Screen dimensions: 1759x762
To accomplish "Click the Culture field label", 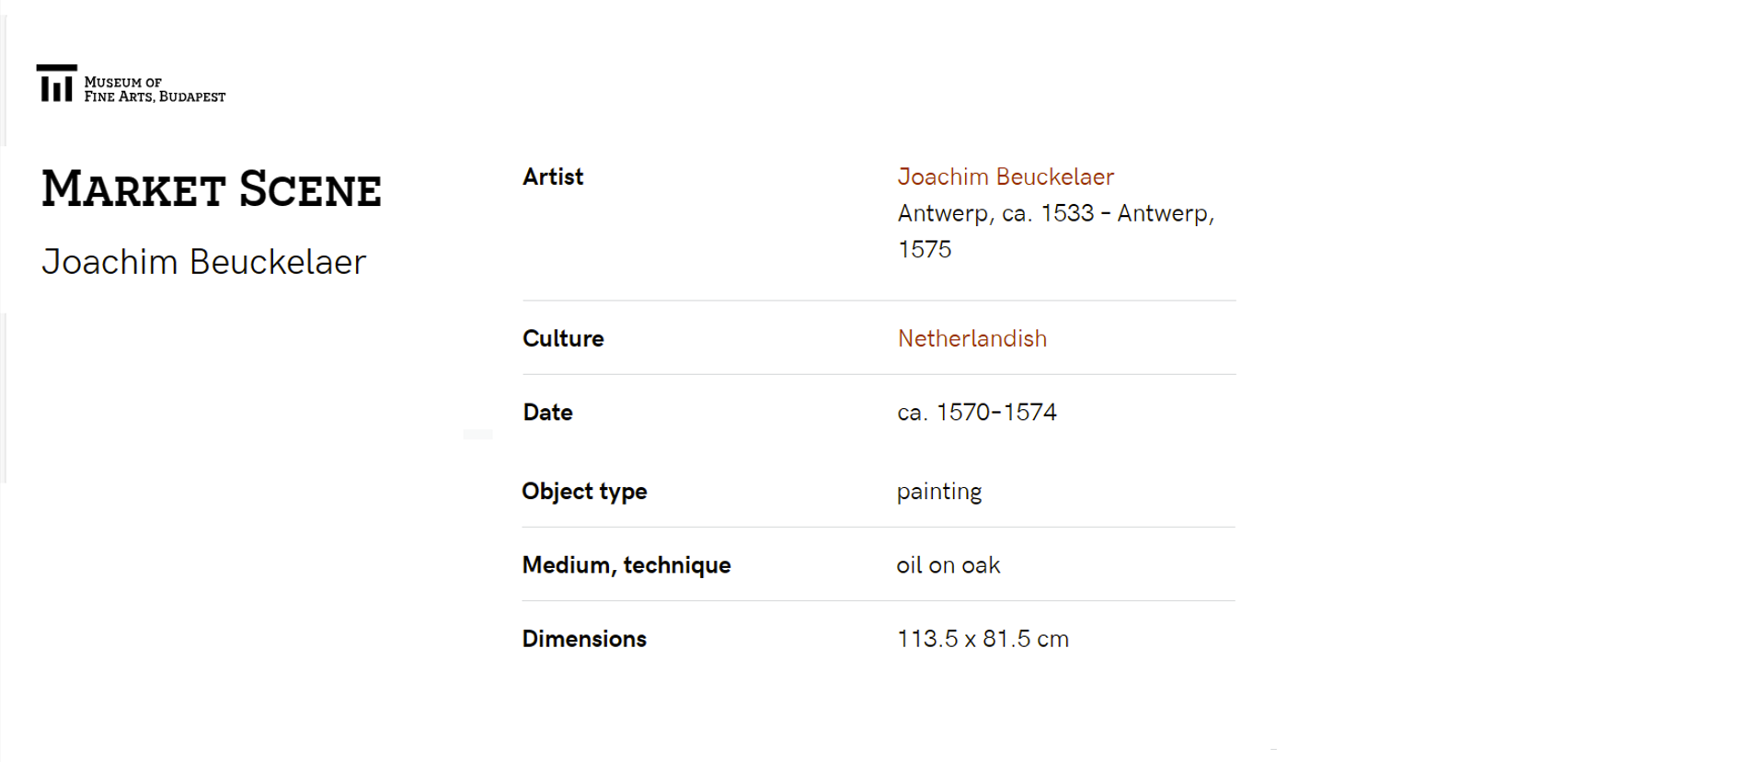I will tap(563, 338).
